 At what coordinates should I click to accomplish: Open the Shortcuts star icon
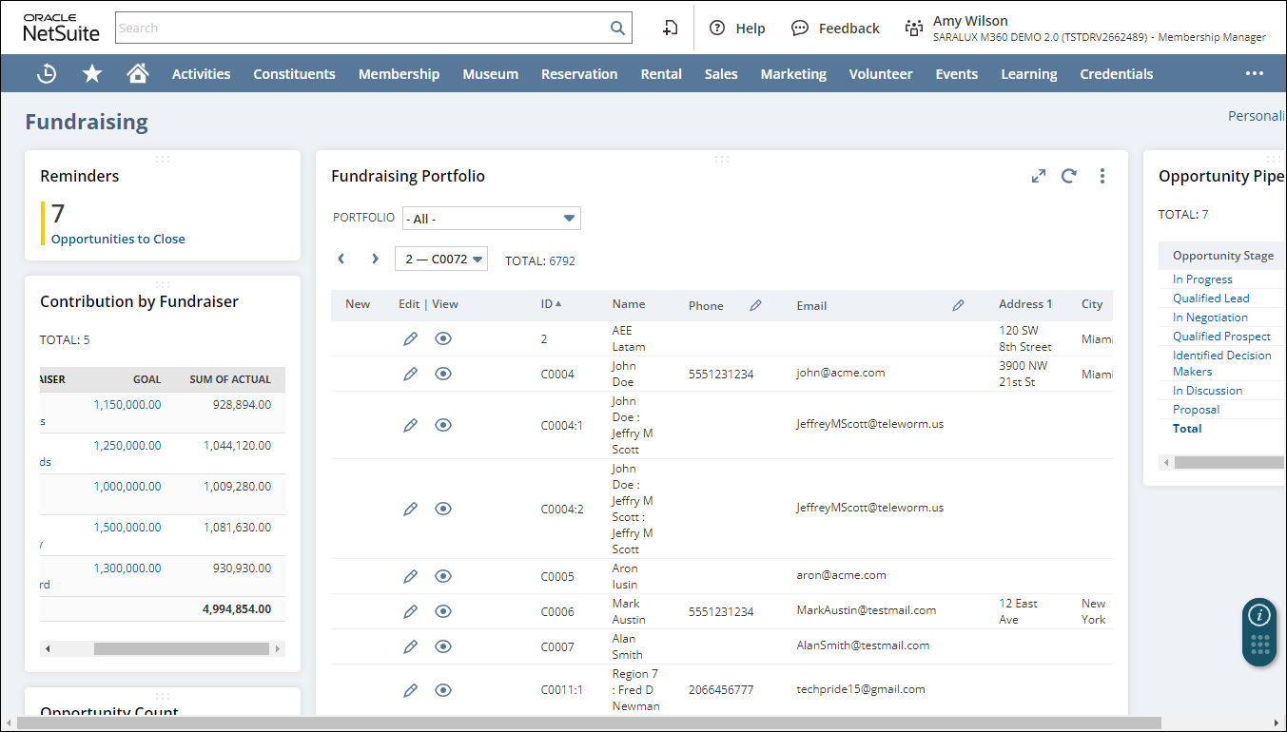tap(92, 73)
